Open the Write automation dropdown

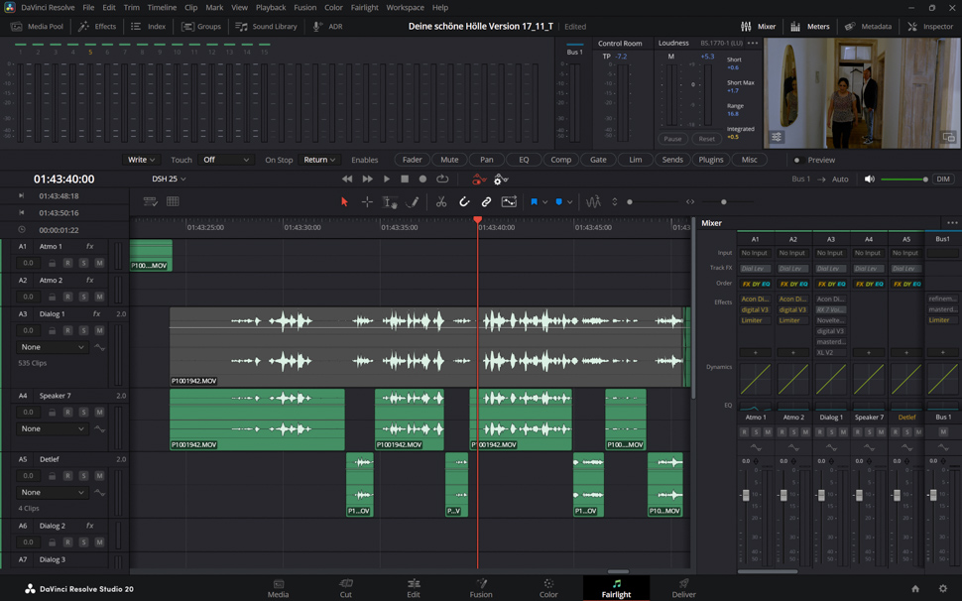140,160
